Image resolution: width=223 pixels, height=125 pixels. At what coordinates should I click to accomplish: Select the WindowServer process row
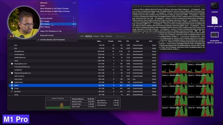83,51
